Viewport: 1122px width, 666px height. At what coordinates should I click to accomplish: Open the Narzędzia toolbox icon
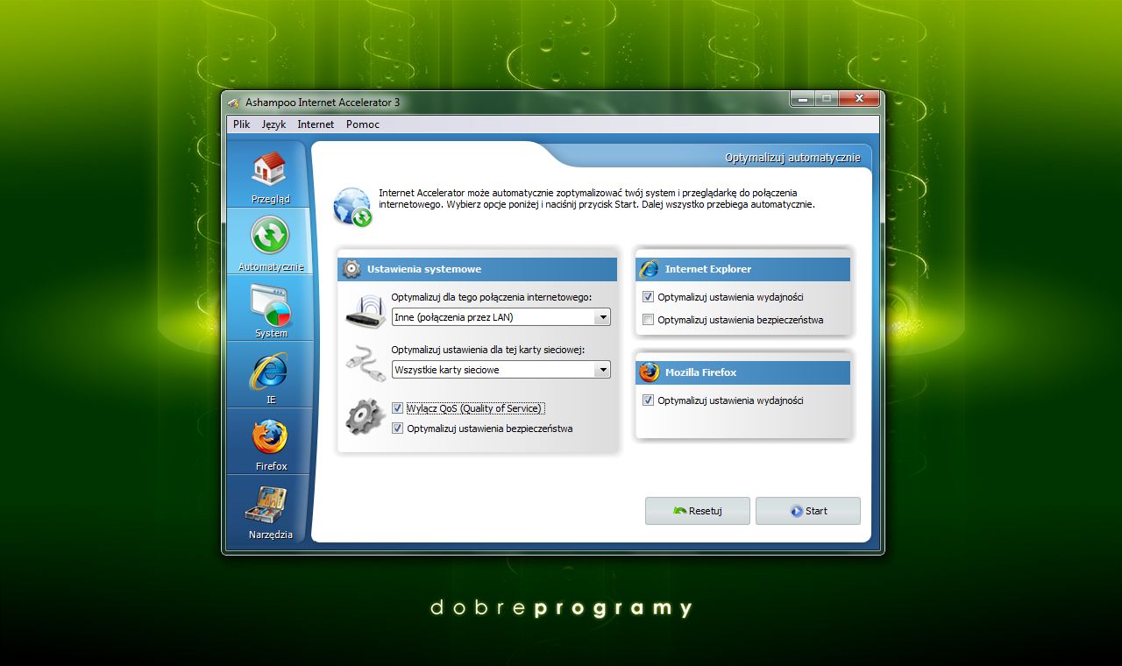coord(266,506)
